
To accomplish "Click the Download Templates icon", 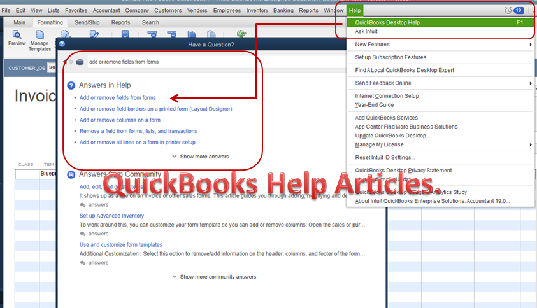I will tap(66, 34).
